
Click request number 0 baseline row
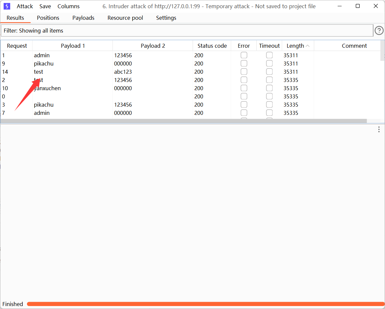(191, 96)
